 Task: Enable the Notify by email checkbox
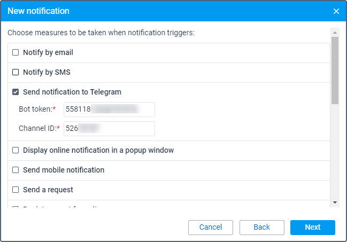(16, 52)
